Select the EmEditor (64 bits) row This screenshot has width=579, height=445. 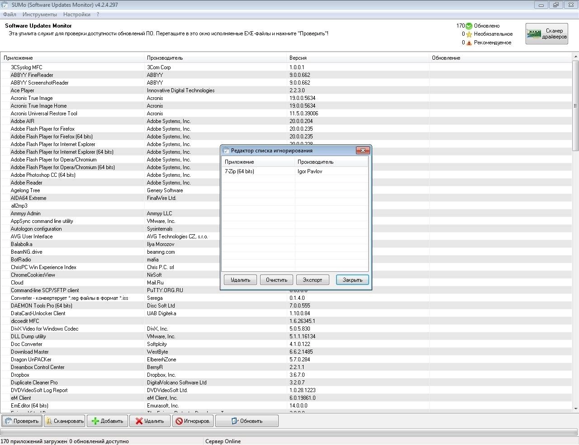click(286, 406)
